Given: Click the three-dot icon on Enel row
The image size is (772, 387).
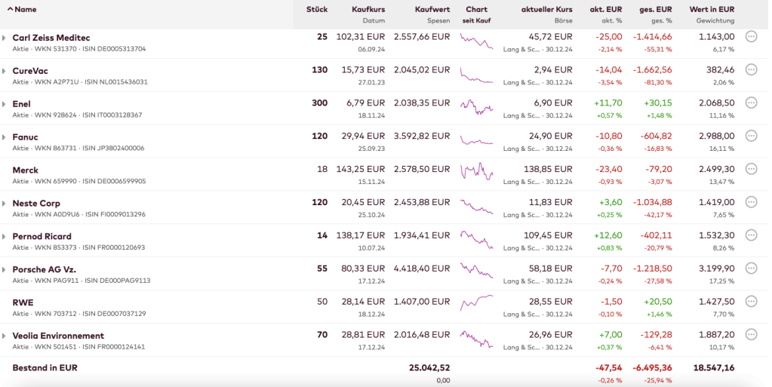Looking at the screenshot, I should [751, 103].
